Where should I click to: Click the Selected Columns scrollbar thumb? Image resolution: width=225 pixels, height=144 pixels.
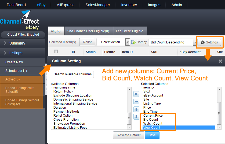[x=219, y=113]
